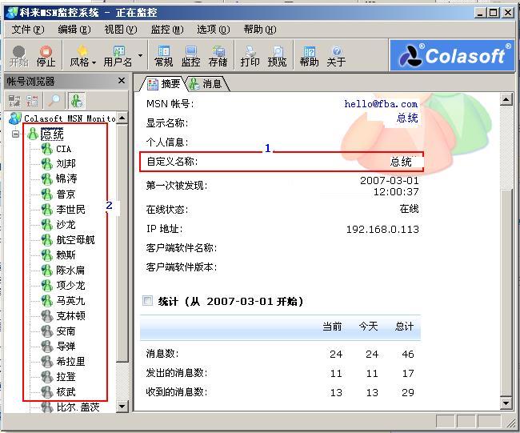The image size is (520, 433).
Task: Open the 选项 (Options) menu
Action: coord(213,30)
